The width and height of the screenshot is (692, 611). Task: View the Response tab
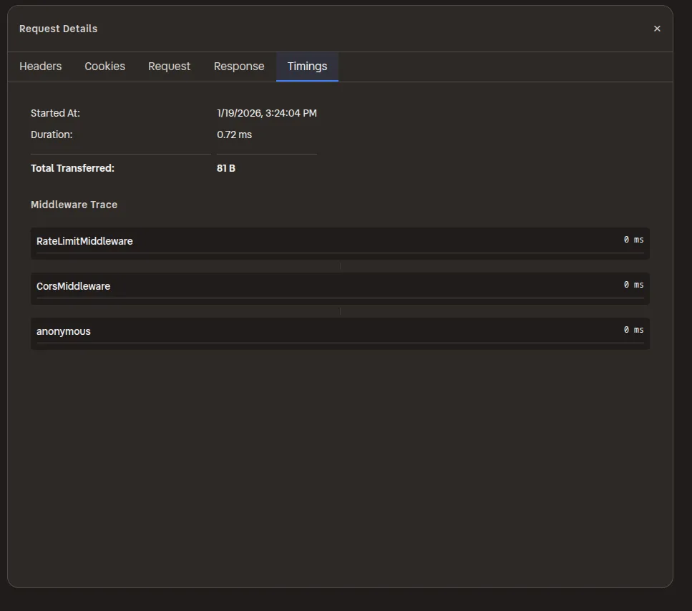click(238, 66)
